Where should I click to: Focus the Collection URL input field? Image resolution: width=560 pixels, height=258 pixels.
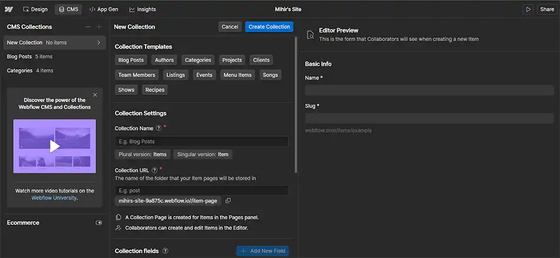point(202,190)
